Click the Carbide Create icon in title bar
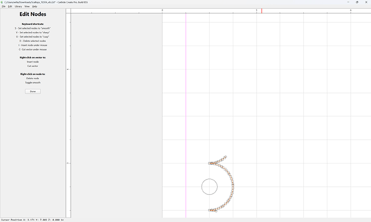Image resolution: width=371 pixels, height=222 pixels. click(x=2, y=2)
